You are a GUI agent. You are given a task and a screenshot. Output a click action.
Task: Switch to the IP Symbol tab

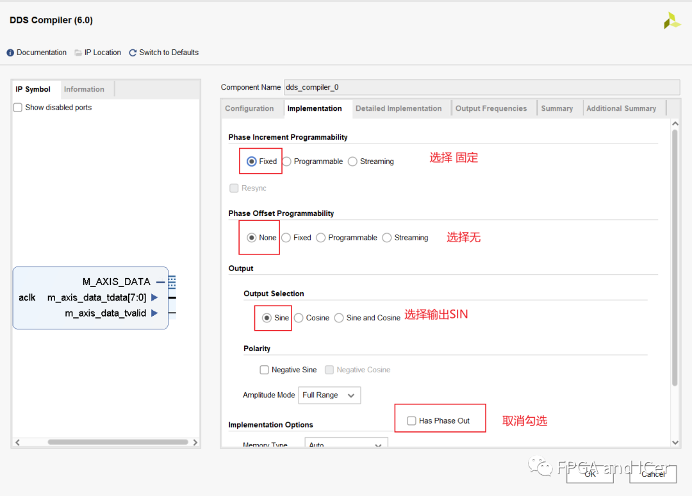pyautogui.click(x=33, y=89)
